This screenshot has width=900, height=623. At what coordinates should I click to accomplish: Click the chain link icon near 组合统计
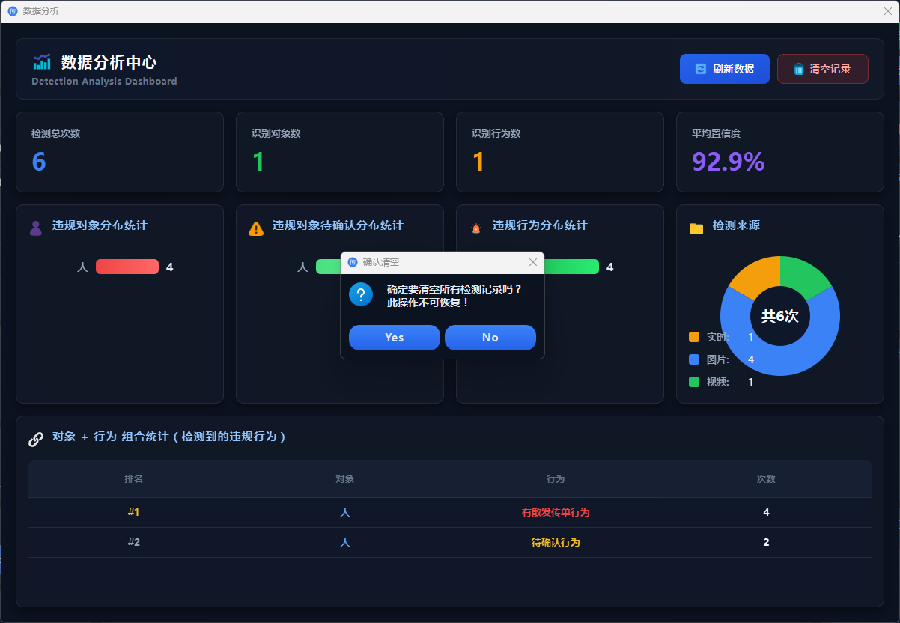pos(36,440)
